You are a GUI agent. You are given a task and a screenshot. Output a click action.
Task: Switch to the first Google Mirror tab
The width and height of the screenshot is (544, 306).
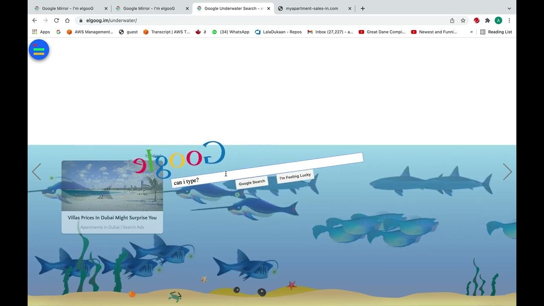[x=68, y=8]
